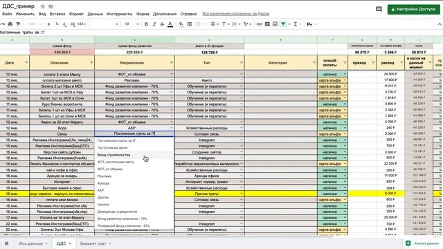443x249 pixels.
Task: Open the Инструменты menu
Action: [119, 14]
